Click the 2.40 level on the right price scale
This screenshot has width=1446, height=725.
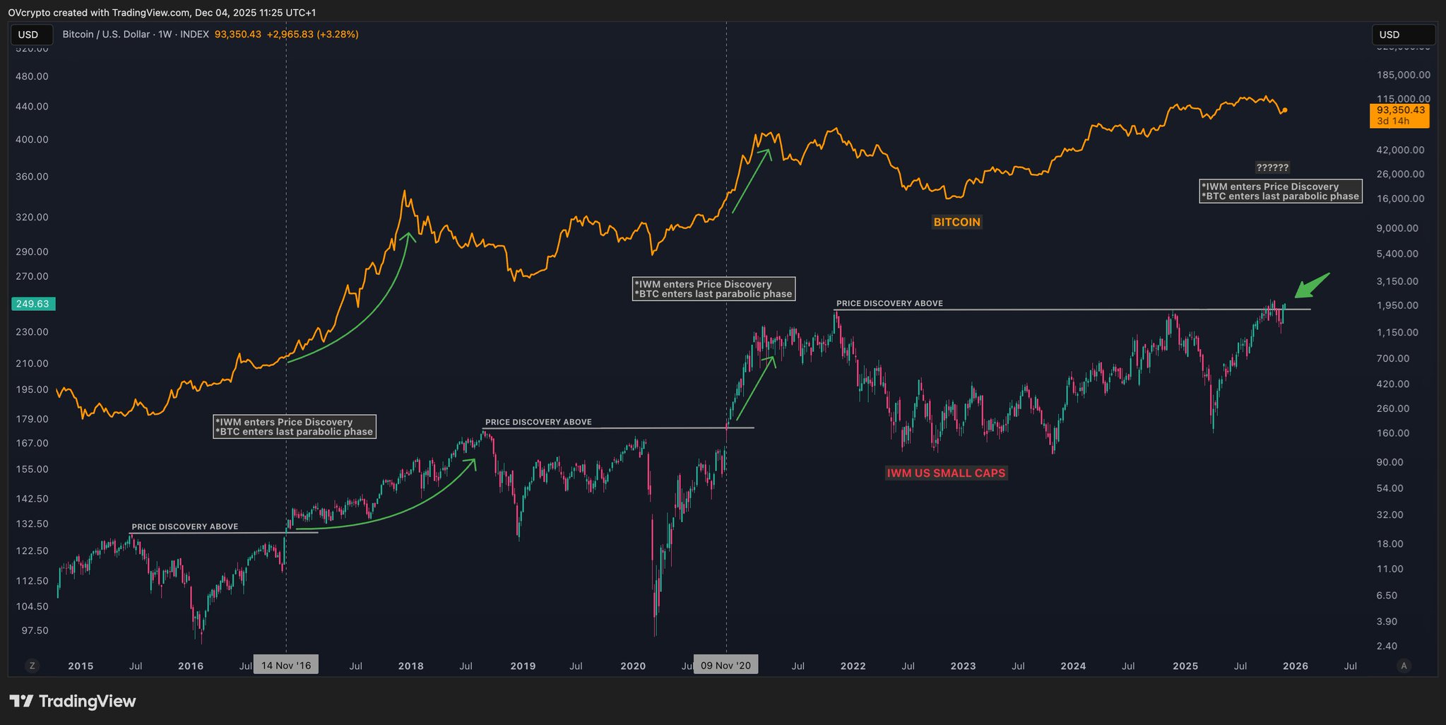1387,646
